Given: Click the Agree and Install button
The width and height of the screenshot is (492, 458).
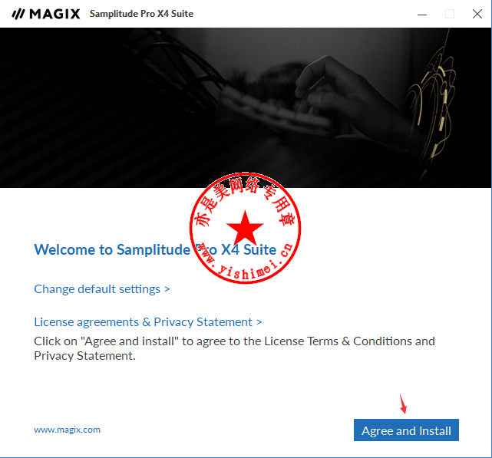Looking at the screenshot, I should point(406,430).
